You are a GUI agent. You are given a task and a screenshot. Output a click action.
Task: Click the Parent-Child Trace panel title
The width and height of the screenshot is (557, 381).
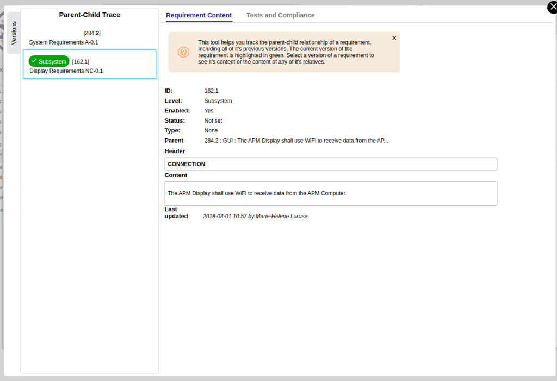[90, 15]
